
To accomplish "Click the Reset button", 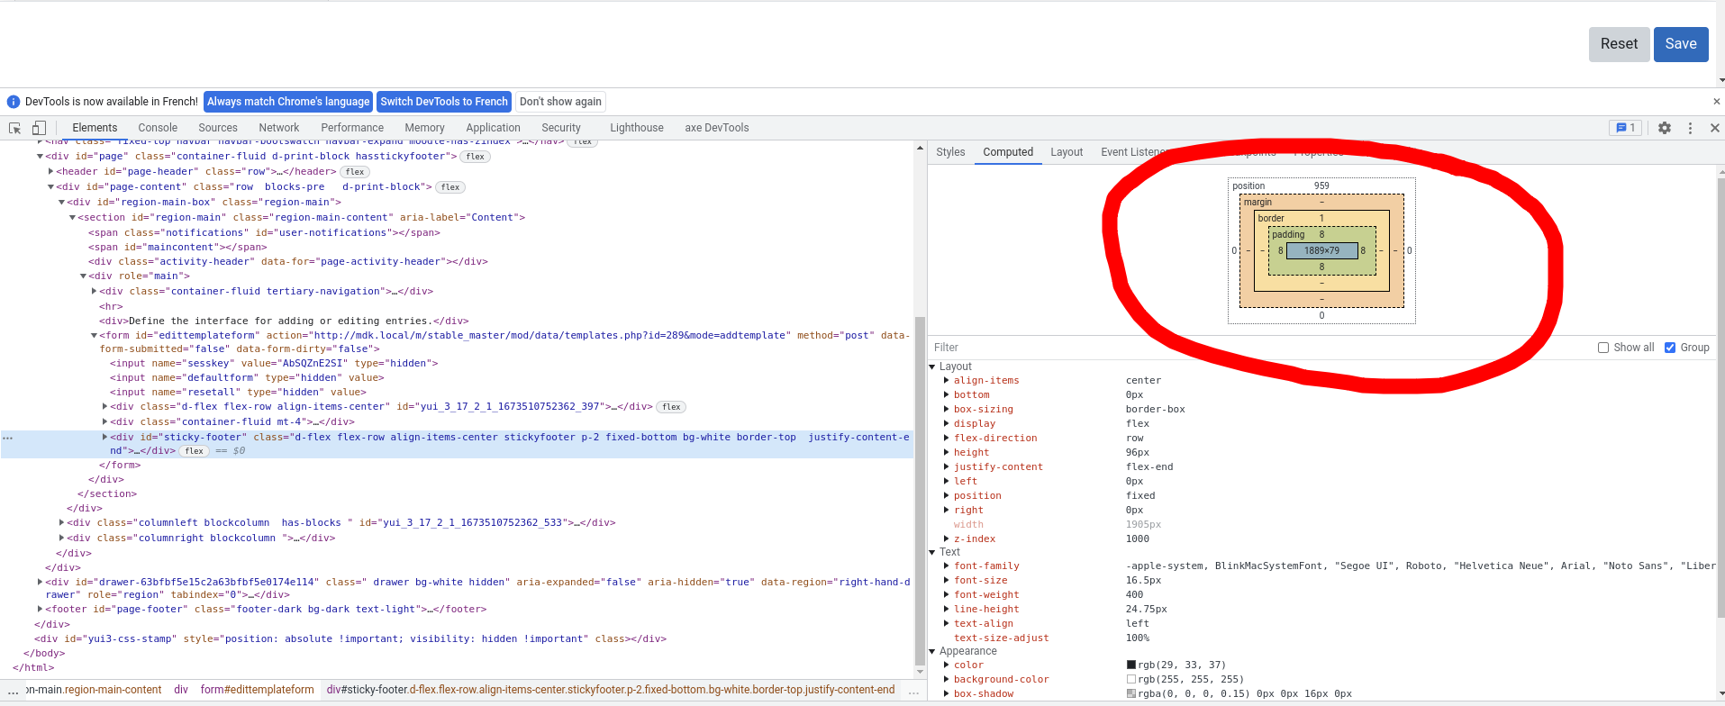I will click(x=1619, y=44).
